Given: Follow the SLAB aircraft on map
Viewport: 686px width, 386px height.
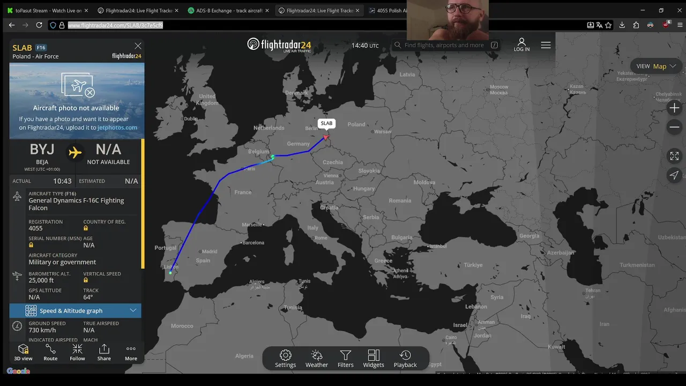Looking at the screenshot, I should [77, 353].
